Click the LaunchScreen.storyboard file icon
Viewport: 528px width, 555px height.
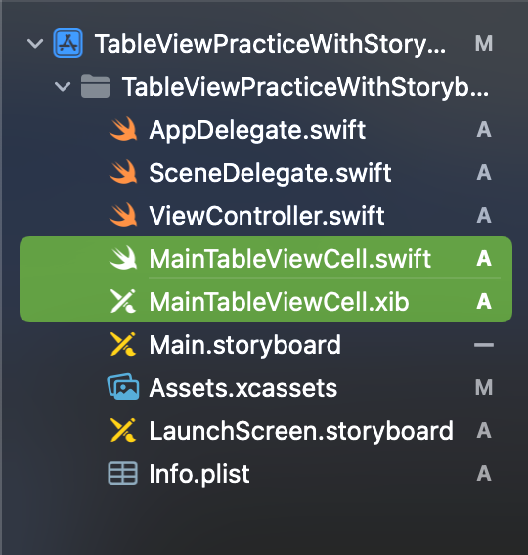[x=122, y=430]
